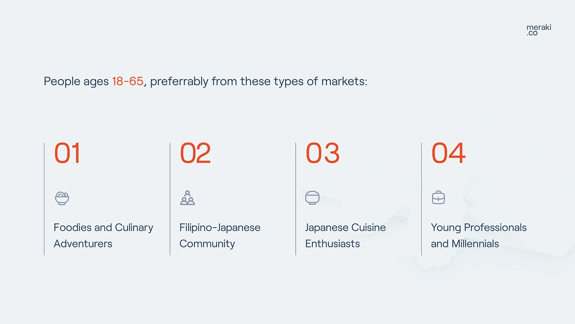Click the group of people icon
This screenshot has height=324, width=575.
click(187, 198)
